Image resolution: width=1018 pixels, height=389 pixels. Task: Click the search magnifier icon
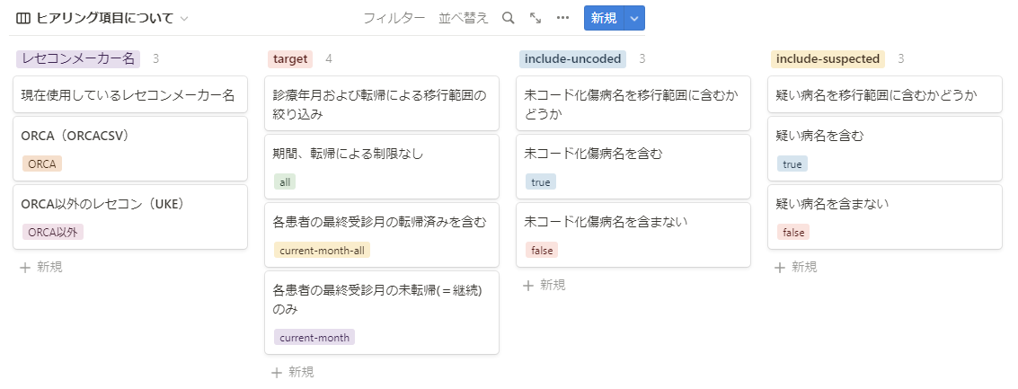click(x=508, y=18)
